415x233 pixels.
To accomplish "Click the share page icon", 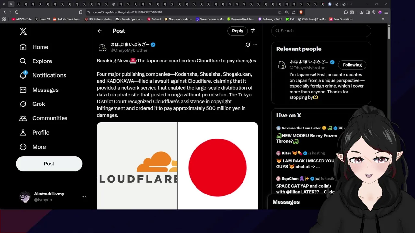I will [x=294, y=12].
